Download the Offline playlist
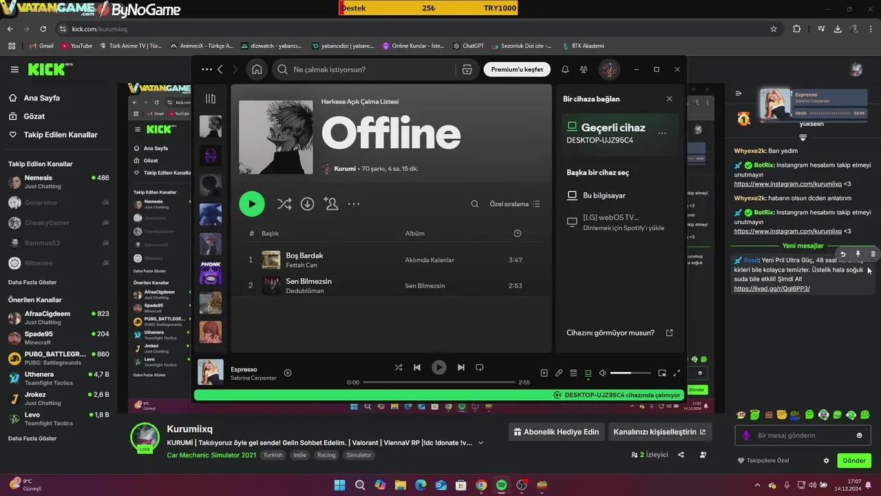The width and height of the screenshot is (881, 496). pos(308,204)
